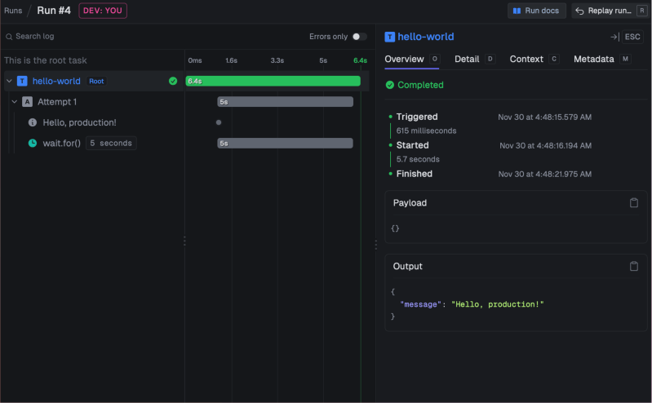Toggle the Errors only switch
This screenshot has height=403, width=652.
[x=359, y=37]
